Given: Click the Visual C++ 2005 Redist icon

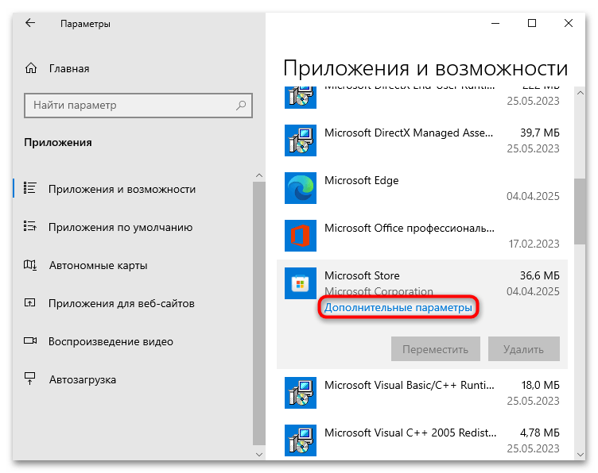Looking at the screenshot, I should click(301, 440).
